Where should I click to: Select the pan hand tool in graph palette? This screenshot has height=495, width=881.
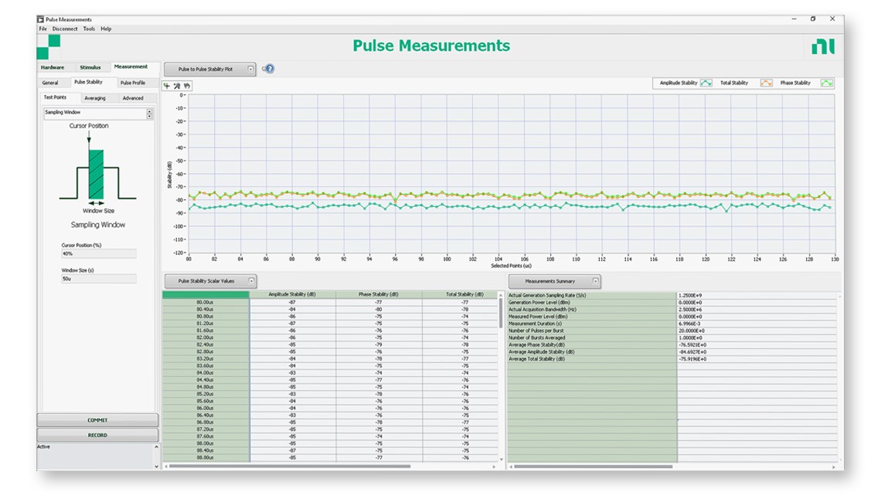pyautogui.click(x=187, y=86)
